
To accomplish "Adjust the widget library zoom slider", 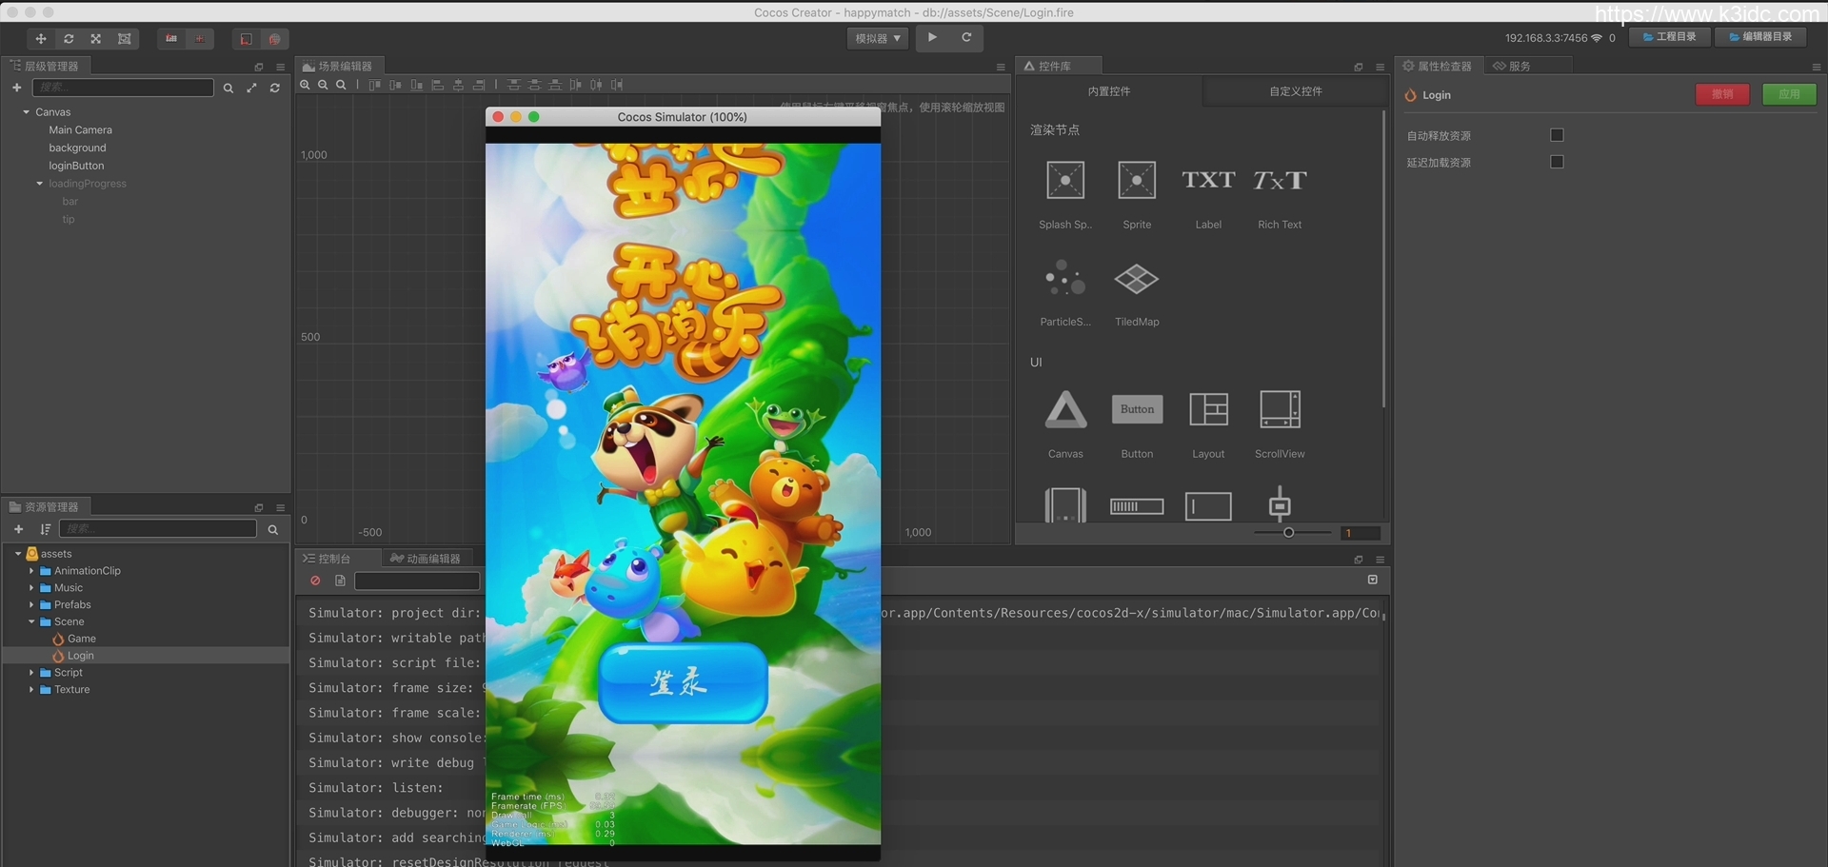I will (1288, 533).
